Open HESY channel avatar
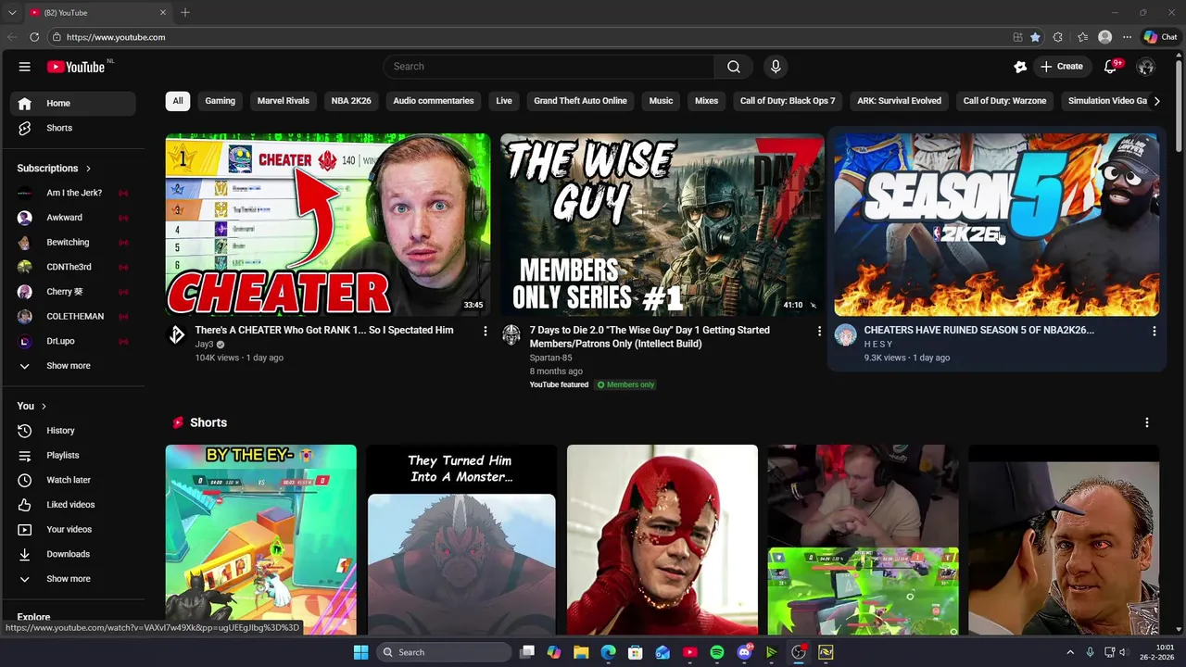 846,335
